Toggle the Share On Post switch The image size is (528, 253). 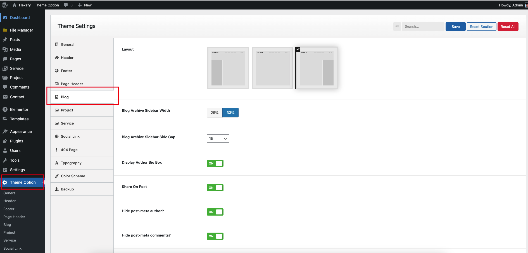pyautogui.click(x=215, y=188)
